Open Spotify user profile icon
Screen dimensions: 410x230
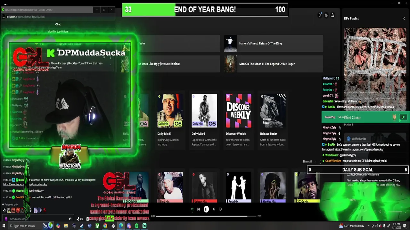pyautogui.click(x=332, y=15)
